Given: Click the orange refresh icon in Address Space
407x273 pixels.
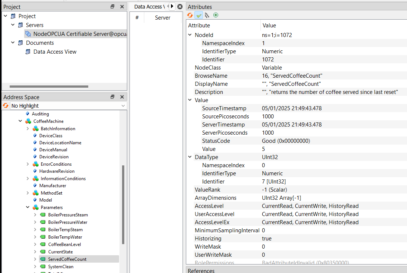Looking at the screenshot, I should click(6, 106).
